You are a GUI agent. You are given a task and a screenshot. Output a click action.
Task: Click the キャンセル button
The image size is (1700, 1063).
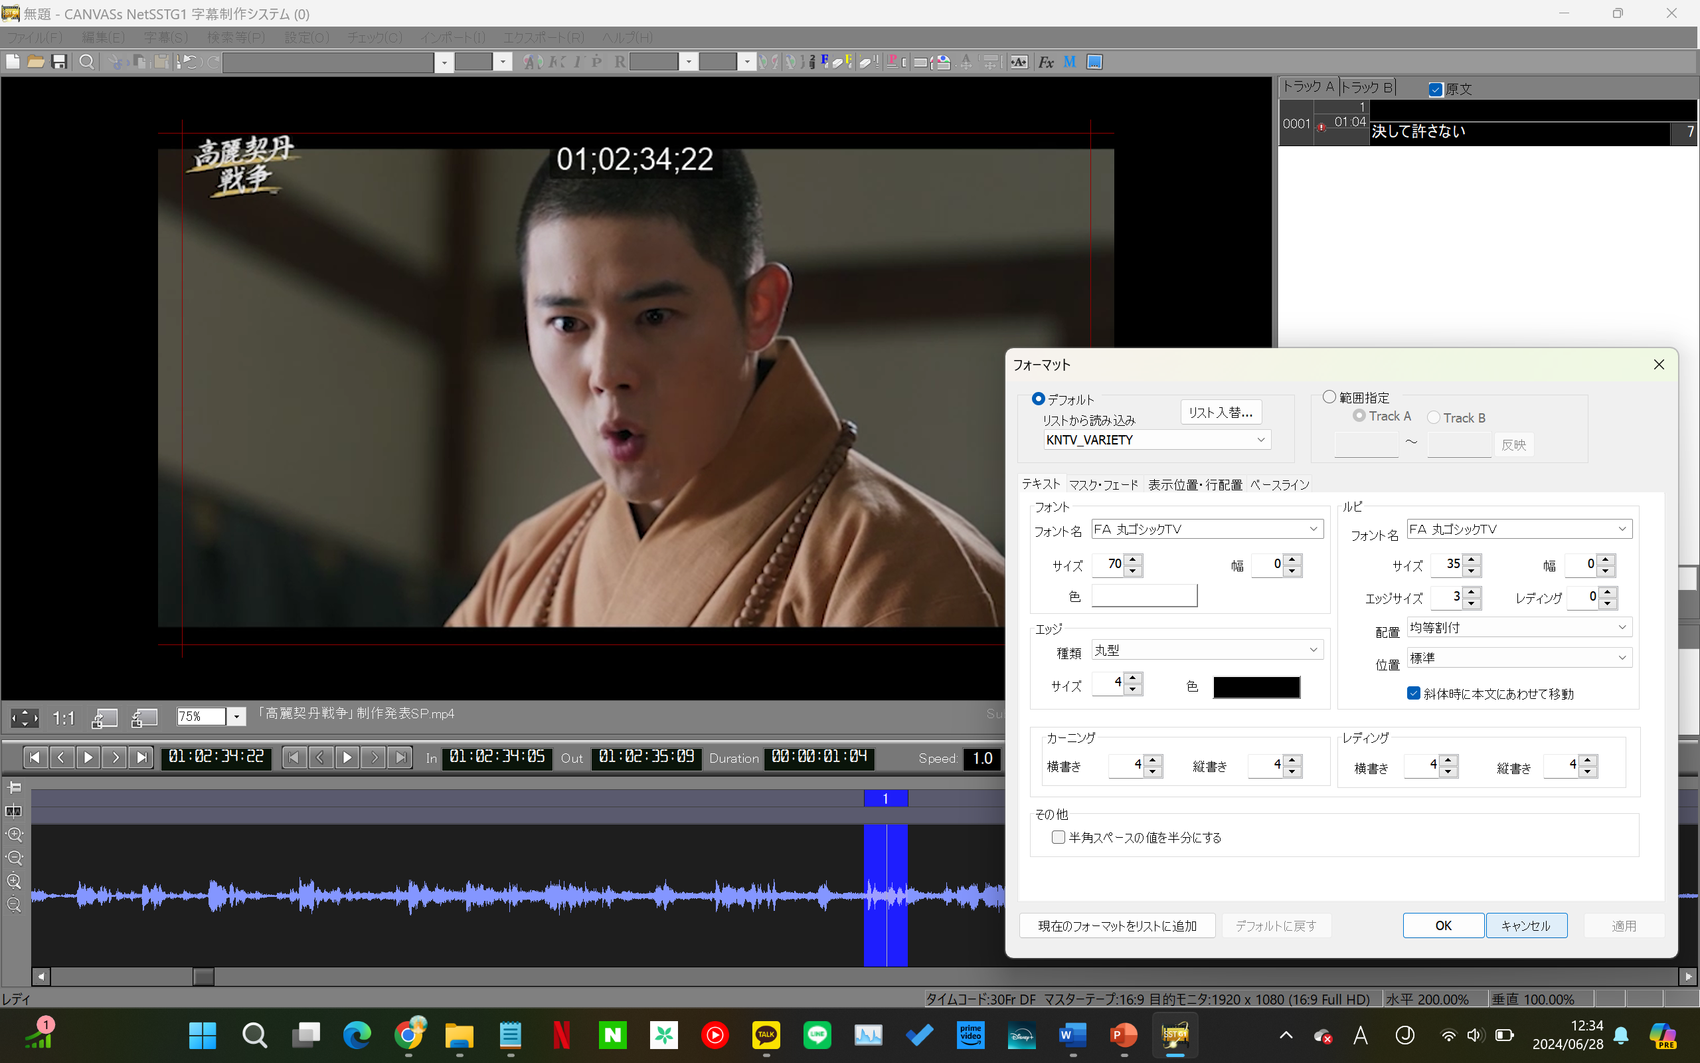[x=1526, y=925]
